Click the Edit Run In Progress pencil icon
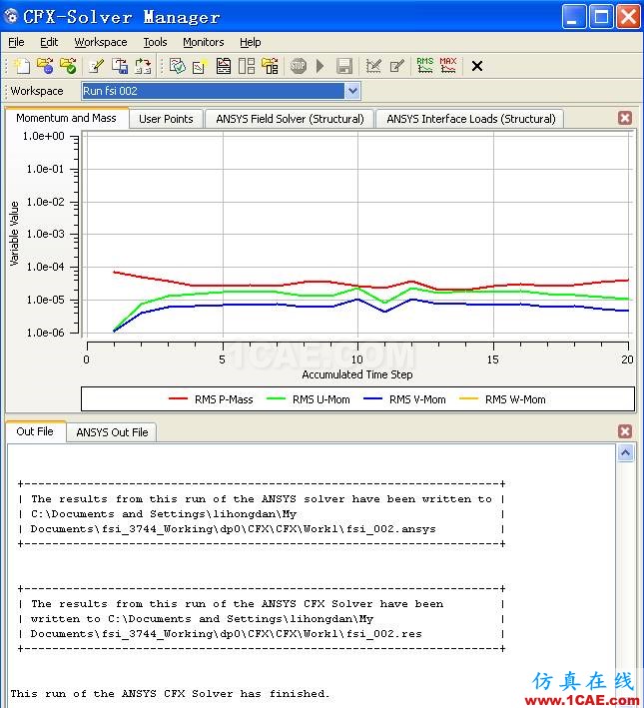644x708 pixels. pyautogui.click(x=96, y=66)
